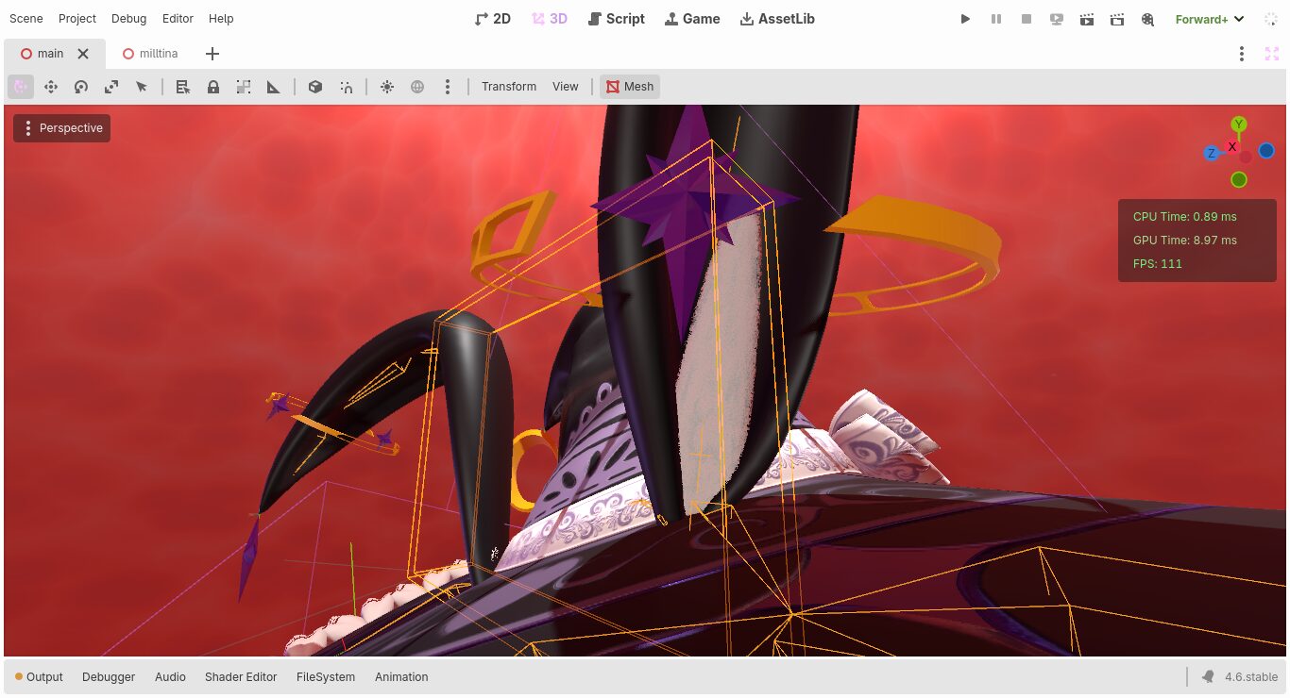Open the Game workspace
1290x698 pixels.
point(692,19)
